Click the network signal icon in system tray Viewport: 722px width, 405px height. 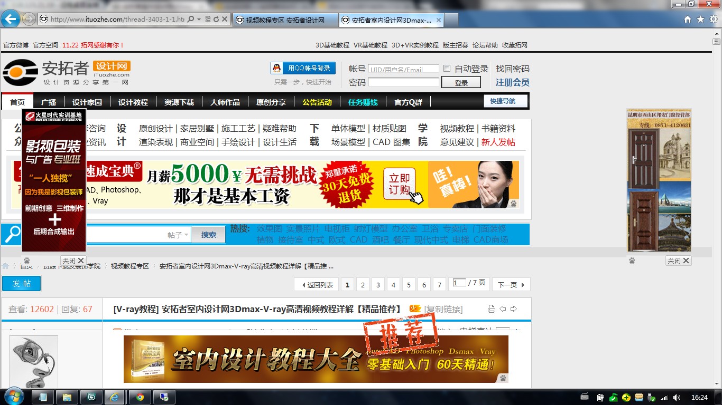(x=664, y=397)
